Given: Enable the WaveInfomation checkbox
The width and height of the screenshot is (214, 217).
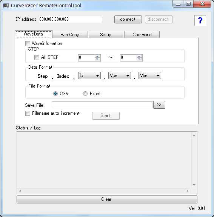Looking at the screenshot, I should point(28,43).
